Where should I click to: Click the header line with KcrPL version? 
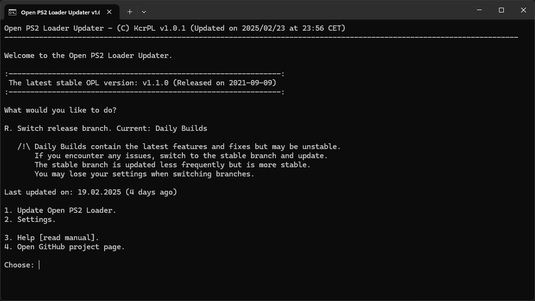tap(175, 28)
